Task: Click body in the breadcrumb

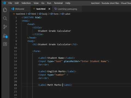Action: pyautogui.click(x=45, y=14)
